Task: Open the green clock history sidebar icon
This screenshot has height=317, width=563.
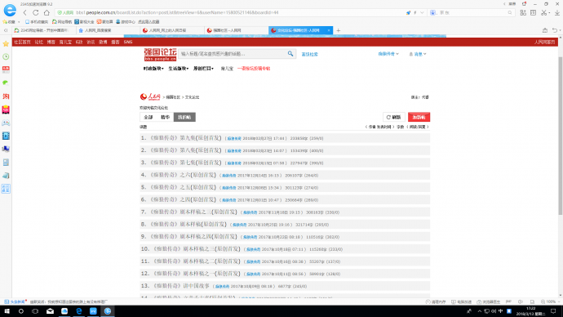Action: point(6,57)
